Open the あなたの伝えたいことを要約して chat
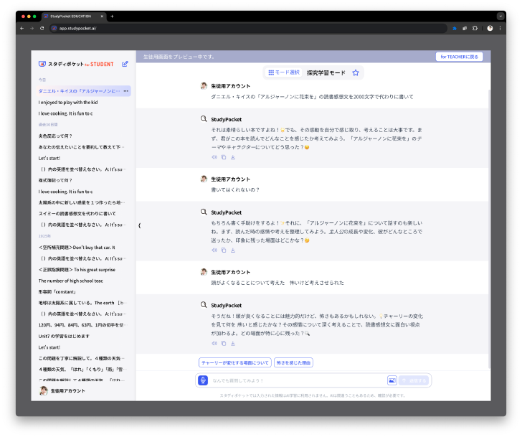This screenshot has height=437, width=522. (x=82, y=147)
